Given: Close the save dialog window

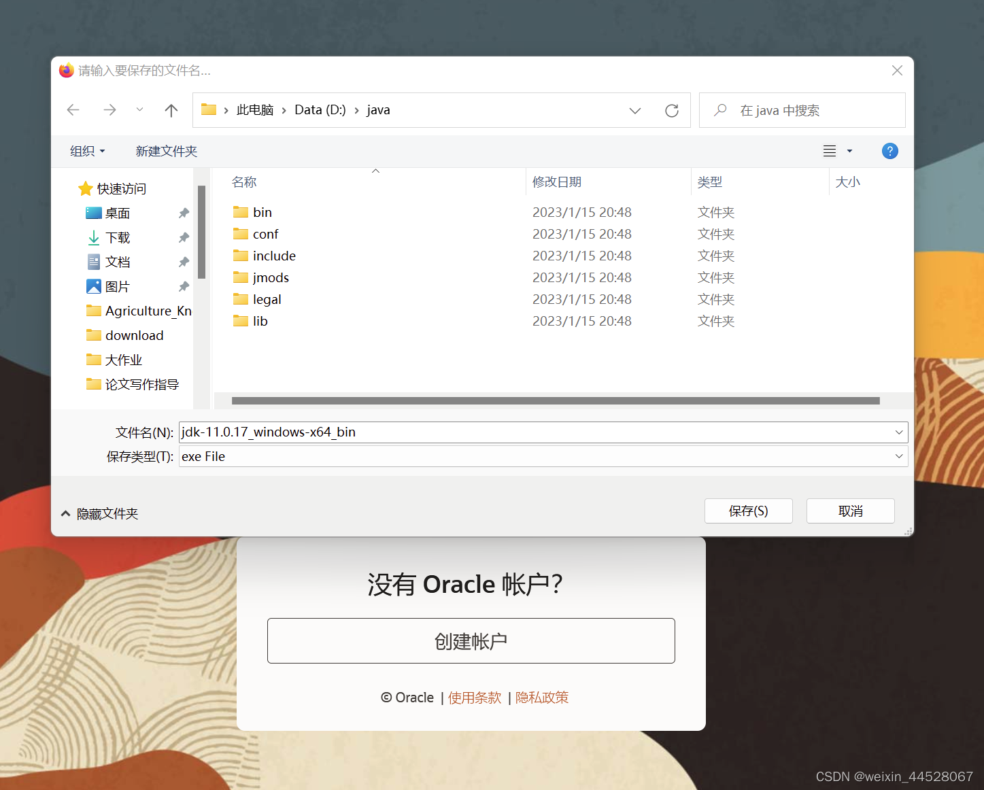Looking at the screenshot, I should click(897, 71).
